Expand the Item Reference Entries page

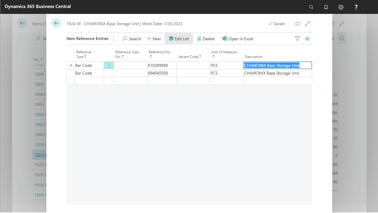[x=307, y=24]
